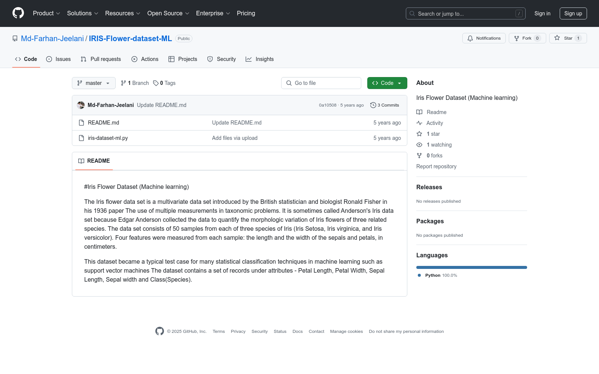This screenshot has width=599, height=374.
Task: Click the Add files via upload commit message
Action: 235,138
